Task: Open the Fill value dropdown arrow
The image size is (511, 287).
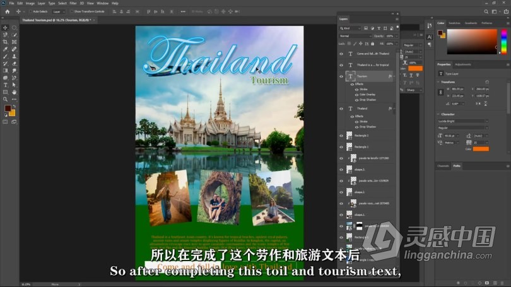Action: [396, 44]
